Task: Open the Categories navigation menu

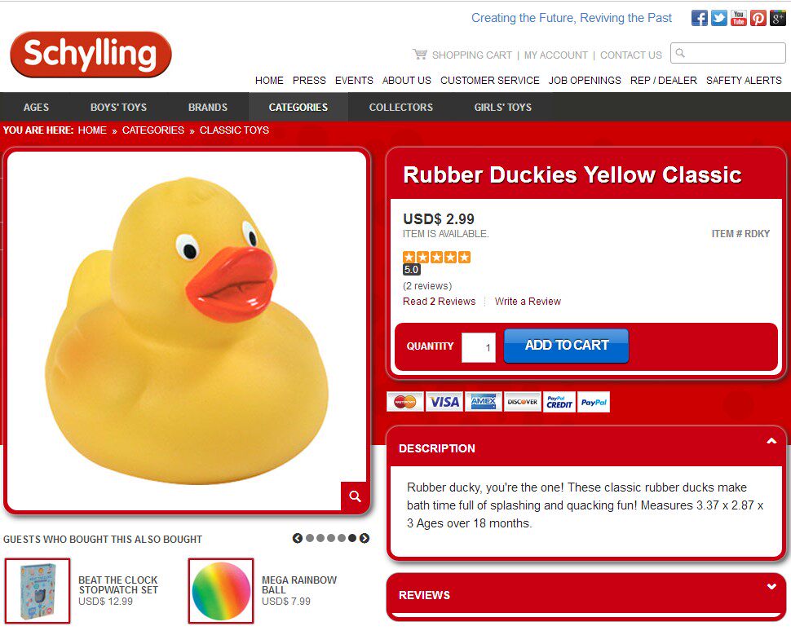Action: [x=298, y=107]
